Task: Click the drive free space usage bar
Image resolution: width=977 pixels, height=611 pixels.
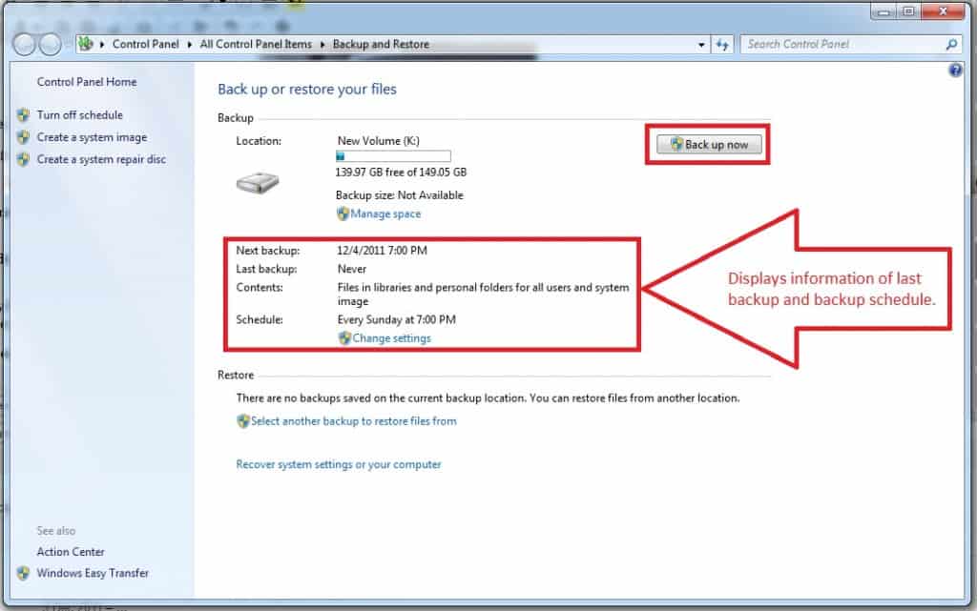Action: (x=393, y=156)
